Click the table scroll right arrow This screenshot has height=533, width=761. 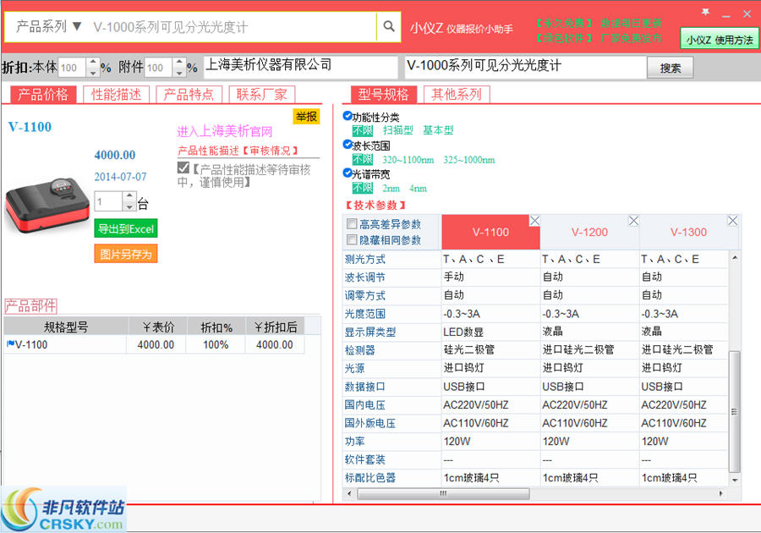pyautogui.click(x=721, y=494)
